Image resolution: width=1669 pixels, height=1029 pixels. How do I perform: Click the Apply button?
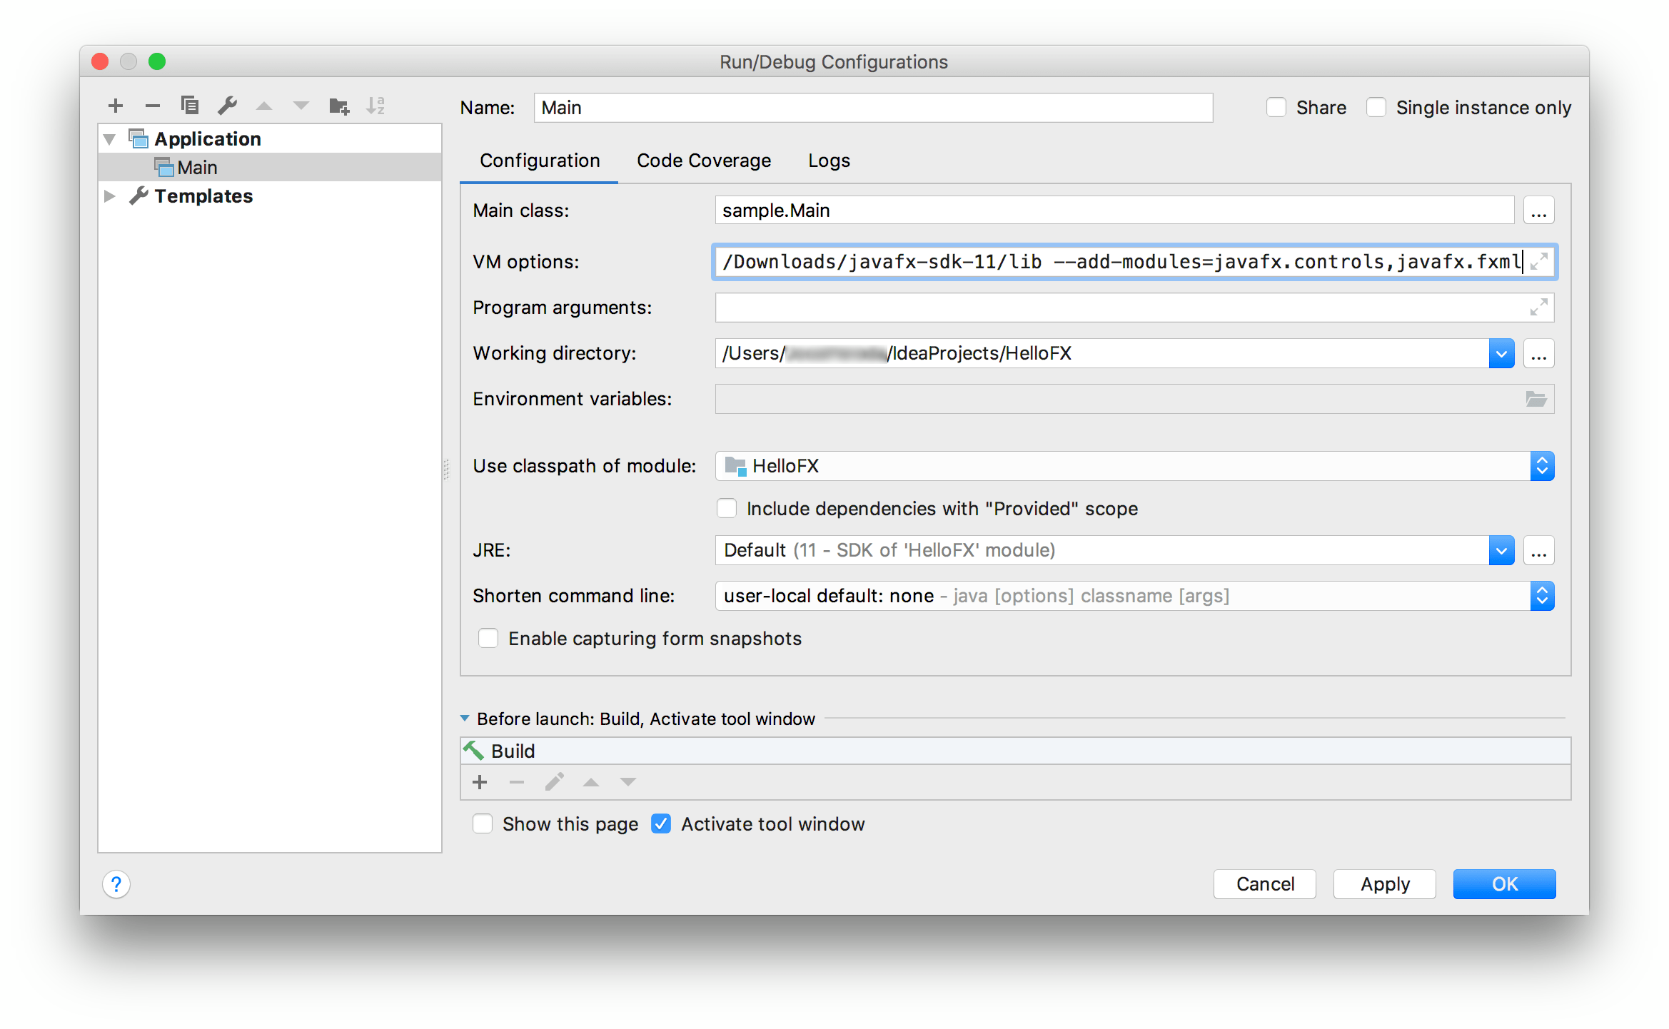(1383, 884)
